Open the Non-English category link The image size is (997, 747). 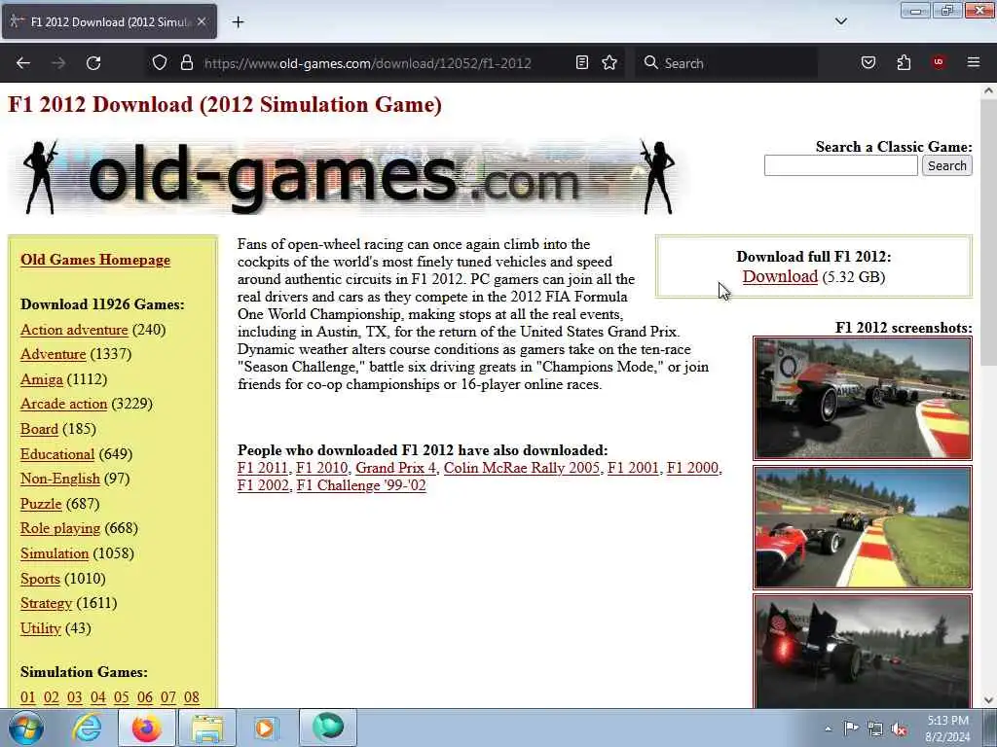(x=59, y=479)
